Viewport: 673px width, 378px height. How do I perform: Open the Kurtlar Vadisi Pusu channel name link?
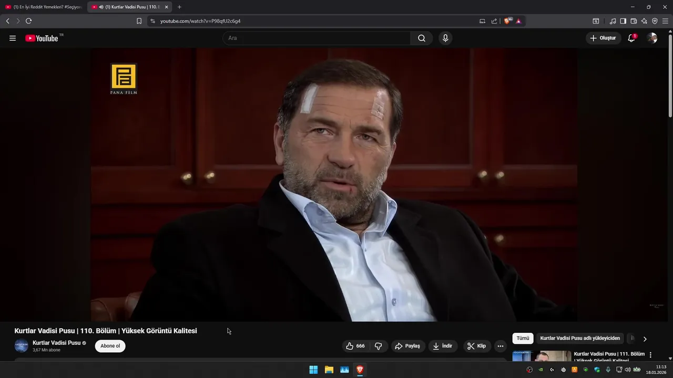56,343
